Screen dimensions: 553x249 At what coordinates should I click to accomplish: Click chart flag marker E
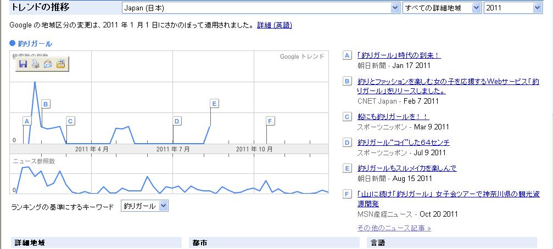pos(214,104)
